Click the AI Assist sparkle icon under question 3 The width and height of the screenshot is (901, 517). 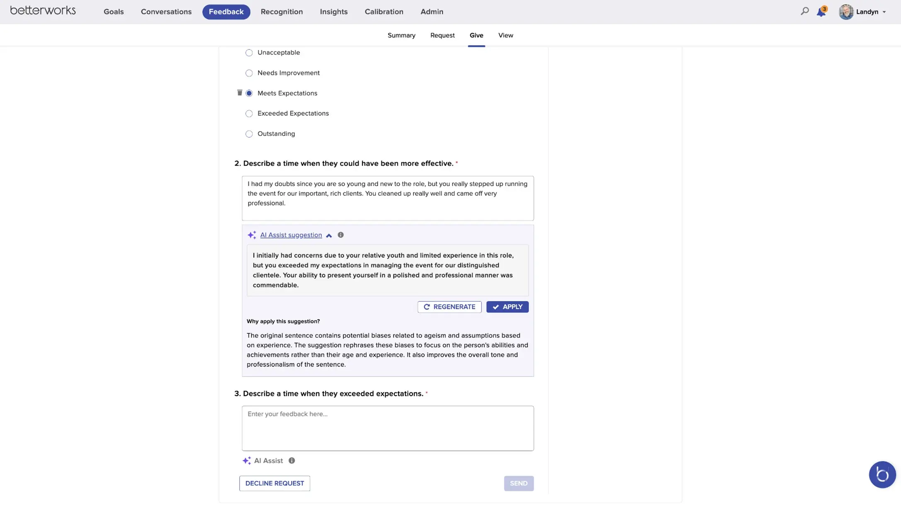tap(247, 461)
